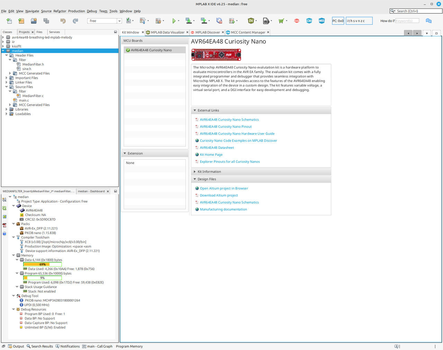Image resolution: width=443 pixels, height=350 pixels.
Task: Click the 69% Data memory usage bar
Action: coord(42,264)
